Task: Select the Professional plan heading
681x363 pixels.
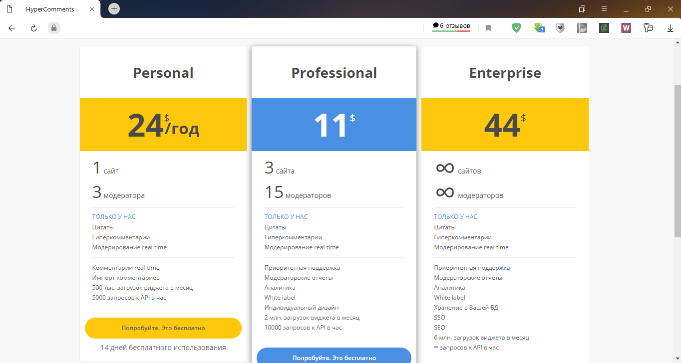Action: click(334, 73)
